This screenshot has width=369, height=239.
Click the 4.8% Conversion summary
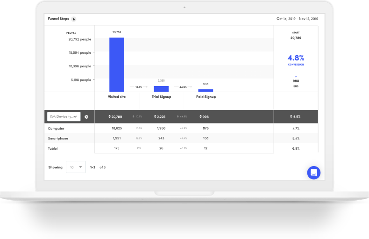pyautogui.click(x=296, y=59)
